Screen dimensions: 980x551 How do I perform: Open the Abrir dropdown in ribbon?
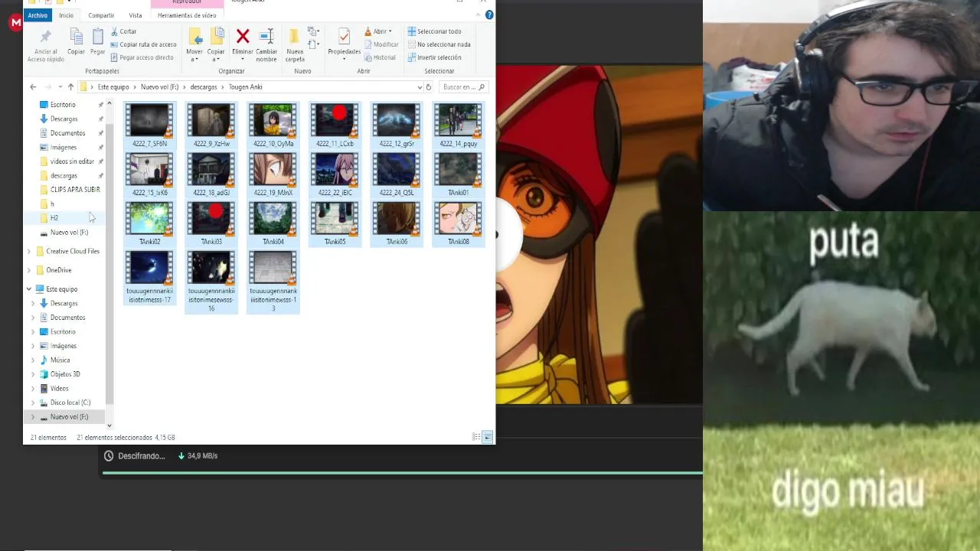point(378,31)
